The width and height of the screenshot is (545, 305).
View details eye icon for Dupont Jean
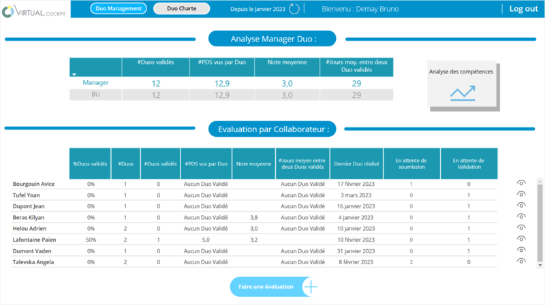[521, 206]
